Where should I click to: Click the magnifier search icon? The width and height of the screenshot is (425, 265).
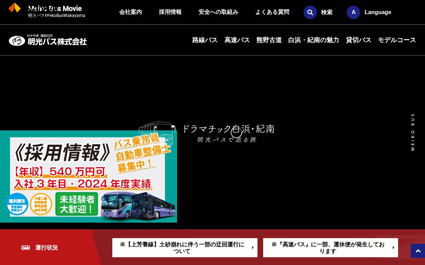click(x=310, y=12)
